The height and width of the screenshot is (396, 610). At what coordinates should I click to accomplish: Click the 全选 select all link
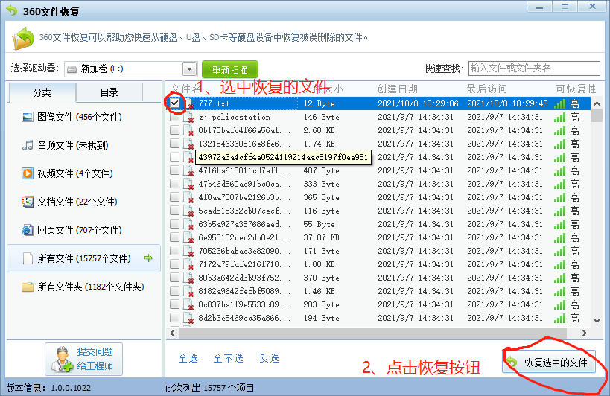point(188,358)
